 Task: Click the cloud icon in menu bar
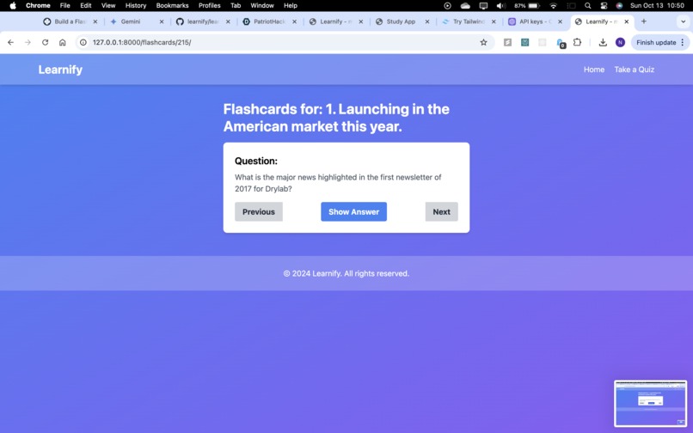[x=465, y=6]
